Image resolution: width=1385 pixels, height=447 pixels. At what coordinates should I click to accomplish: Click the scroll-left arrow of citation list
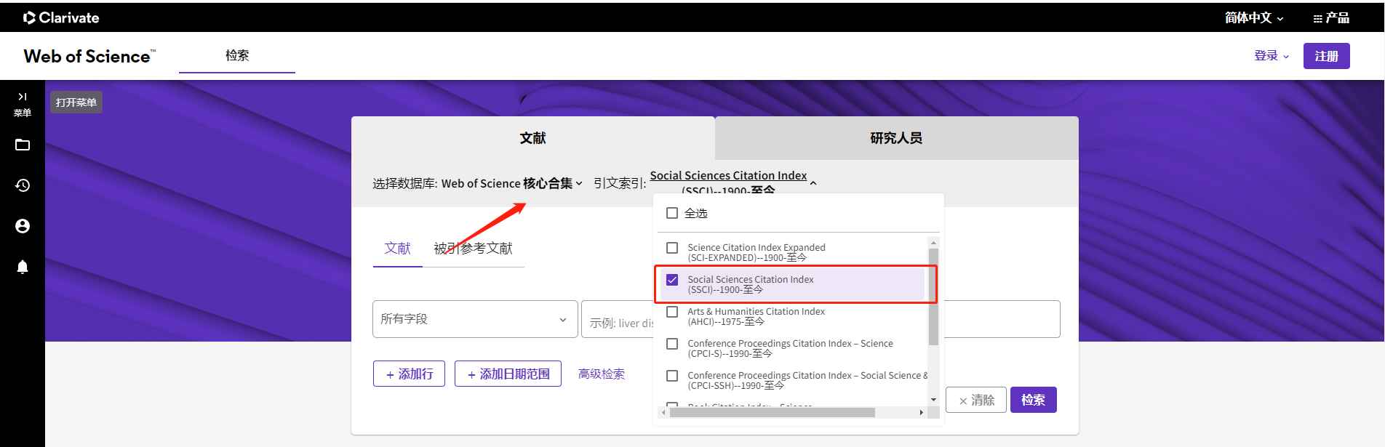663,413
